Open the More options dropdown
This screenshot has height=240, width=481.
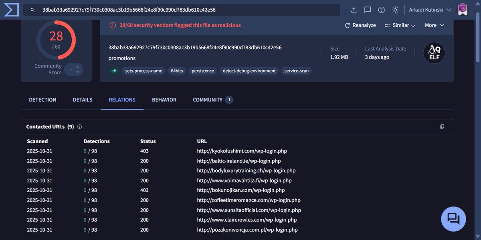click(x=434, y=25)
